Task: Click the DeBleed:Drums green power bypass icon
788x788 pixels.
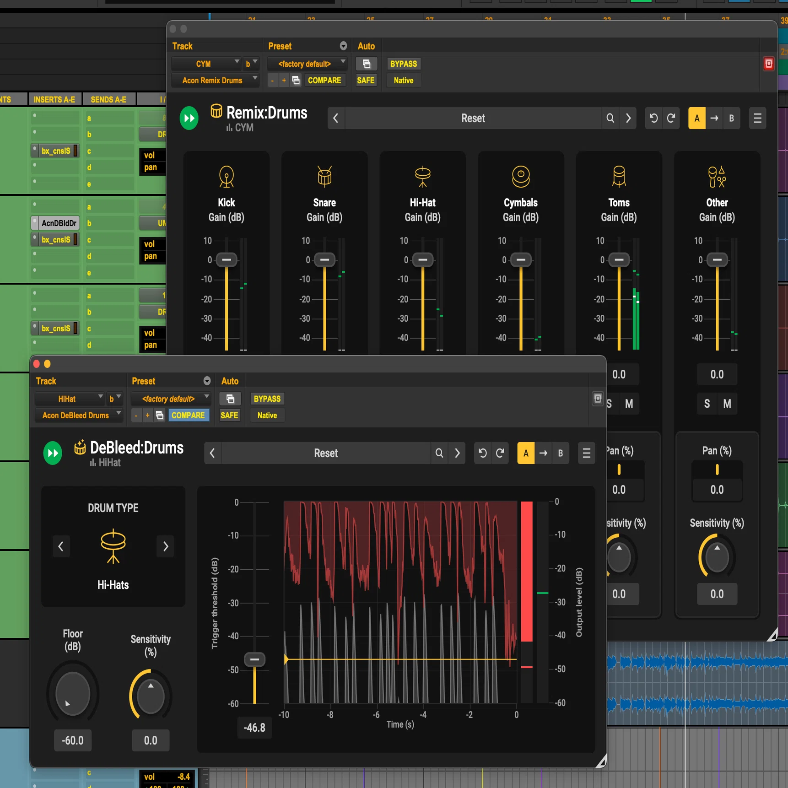Action: click(53, 453)
